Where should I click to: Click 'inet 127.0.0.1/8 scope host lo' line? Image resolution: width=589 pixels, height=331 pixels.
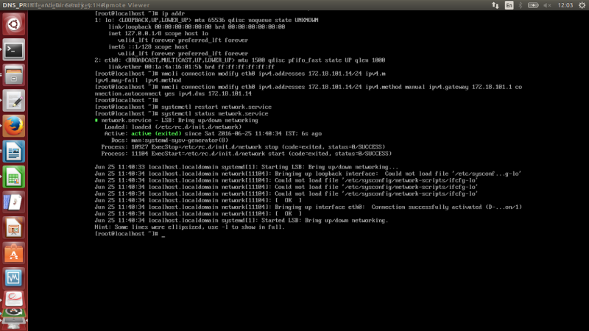pos(158,33)
